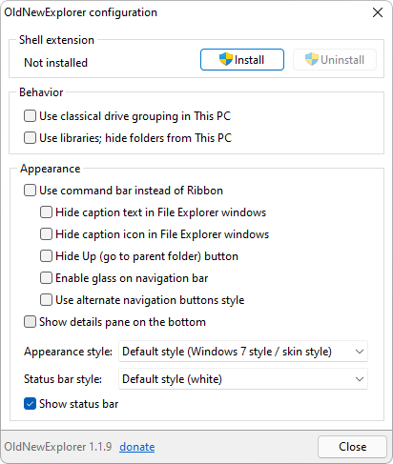Turn on Enable glass on navigation bar
This screenshot has width=393, height=464.
tap(46, 278)
